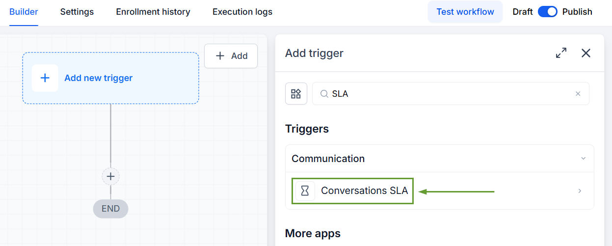Screen dimensions: 612x246
Task: Expand the Add trigger panel to fullscreen
Action: click(561, 53)
